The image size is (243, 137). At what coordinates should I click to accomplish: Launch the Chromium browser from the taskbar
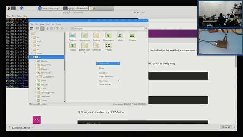[x=22, y=8]
